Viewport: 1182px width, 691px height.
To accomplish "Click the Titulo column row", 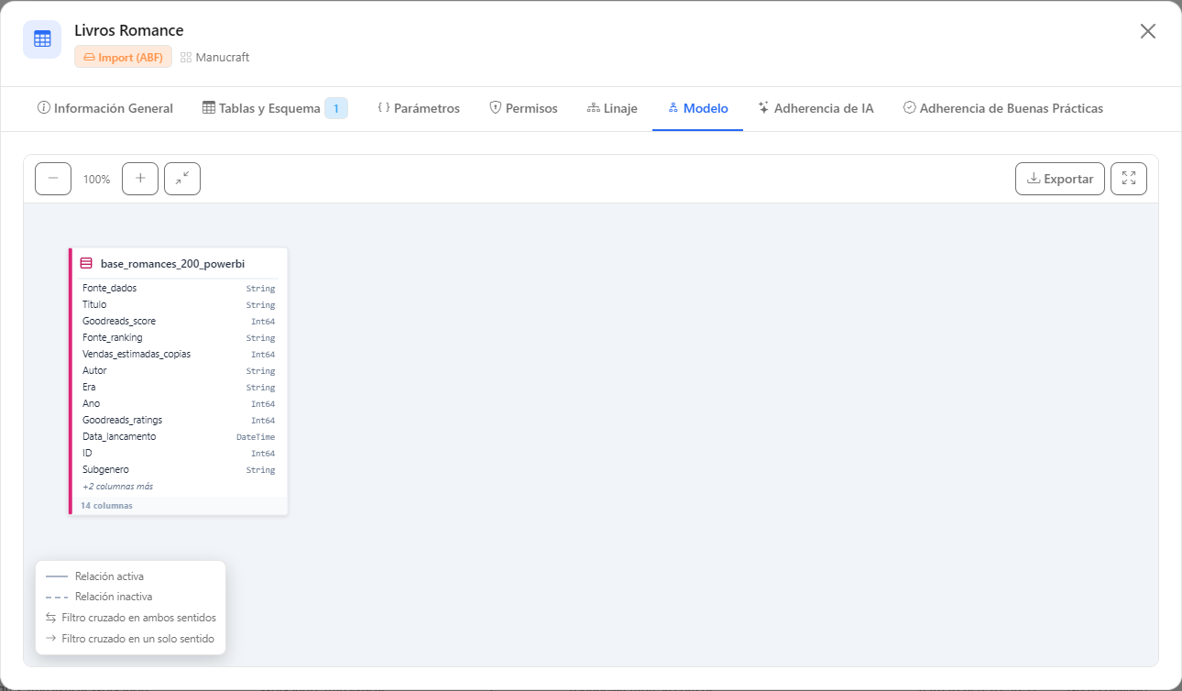I will pos(179,304).
